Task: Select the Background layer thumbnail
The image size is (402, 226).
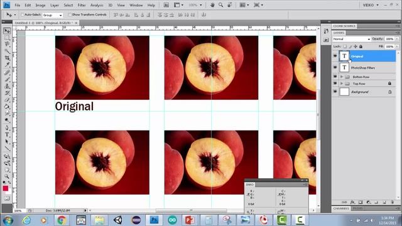Action: [x=344, y=92]
